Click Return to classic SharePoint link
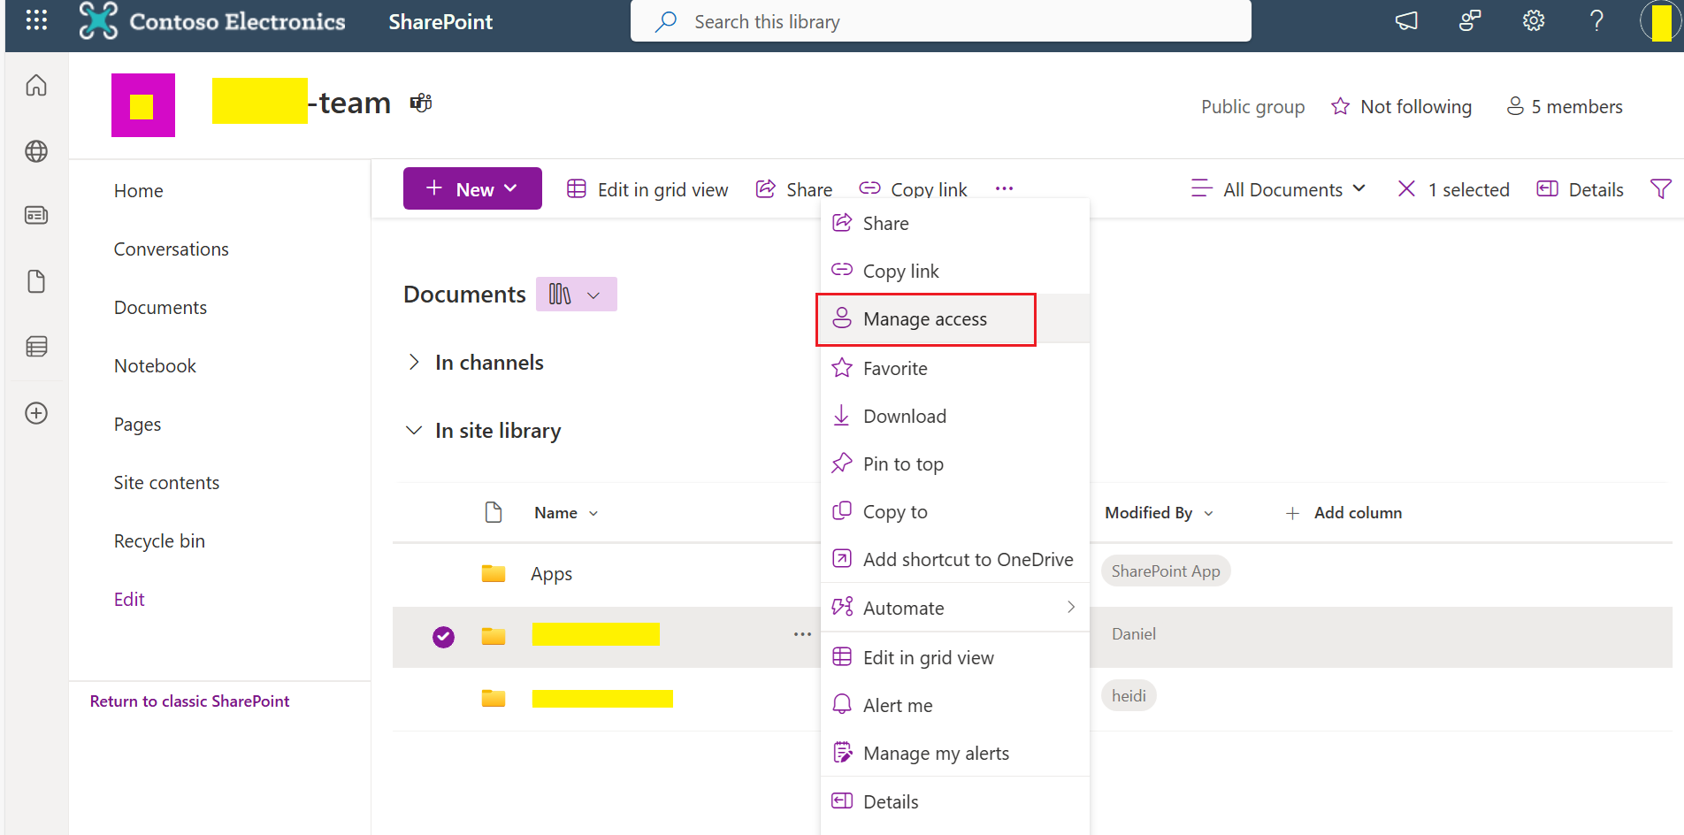This screenshot has width=1684, height=835. click(189, 701)
